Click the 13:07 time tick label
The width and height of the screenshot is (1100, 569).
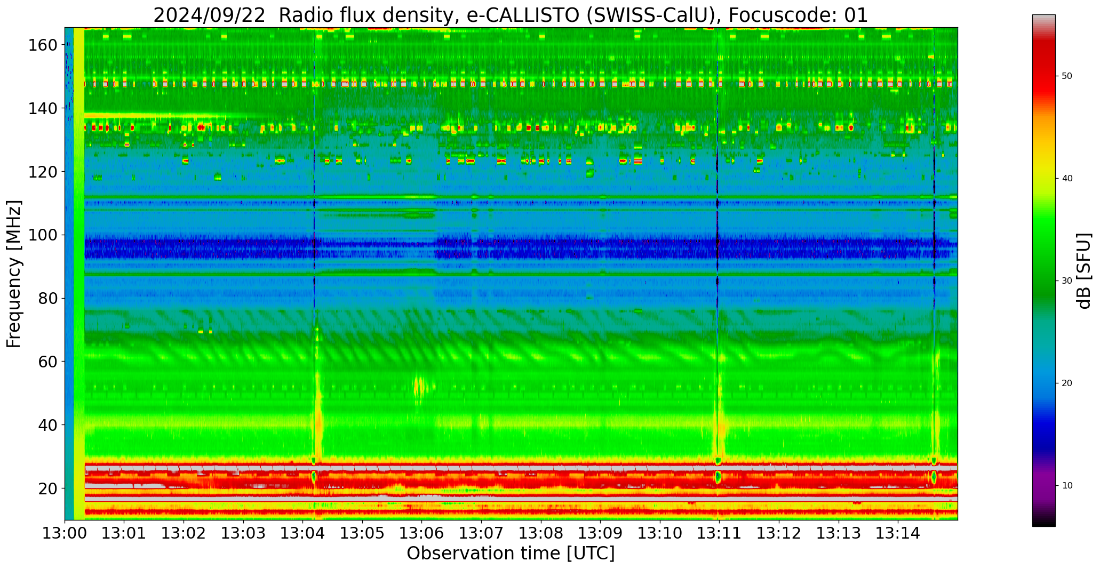[x=482, y=533]
